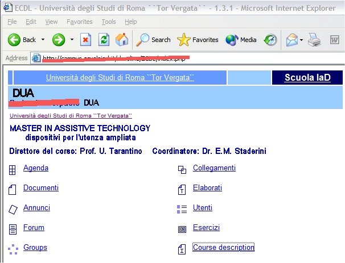Click the Direttore del corso Prof. Tarantino text

[76, 151]
